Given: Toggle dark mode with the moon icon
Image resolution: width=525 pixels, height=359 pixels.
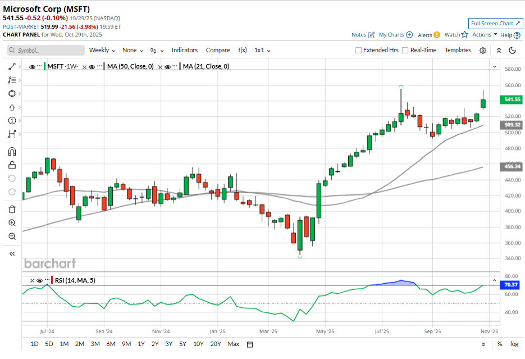Looking at the screenshot, I should [512, 50].
